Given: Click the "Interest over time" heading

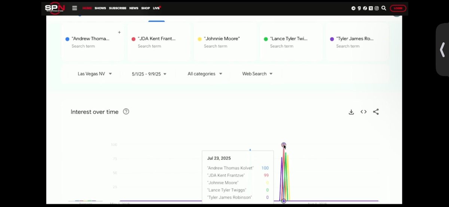Looking at the screenshot, I should (95, 112).
